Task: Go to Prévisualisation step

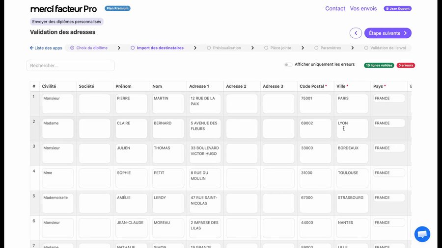Action: 224,48
